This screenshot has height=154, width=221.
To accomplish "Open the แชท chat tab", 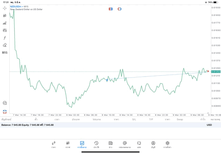I will [x=139, y=144].
